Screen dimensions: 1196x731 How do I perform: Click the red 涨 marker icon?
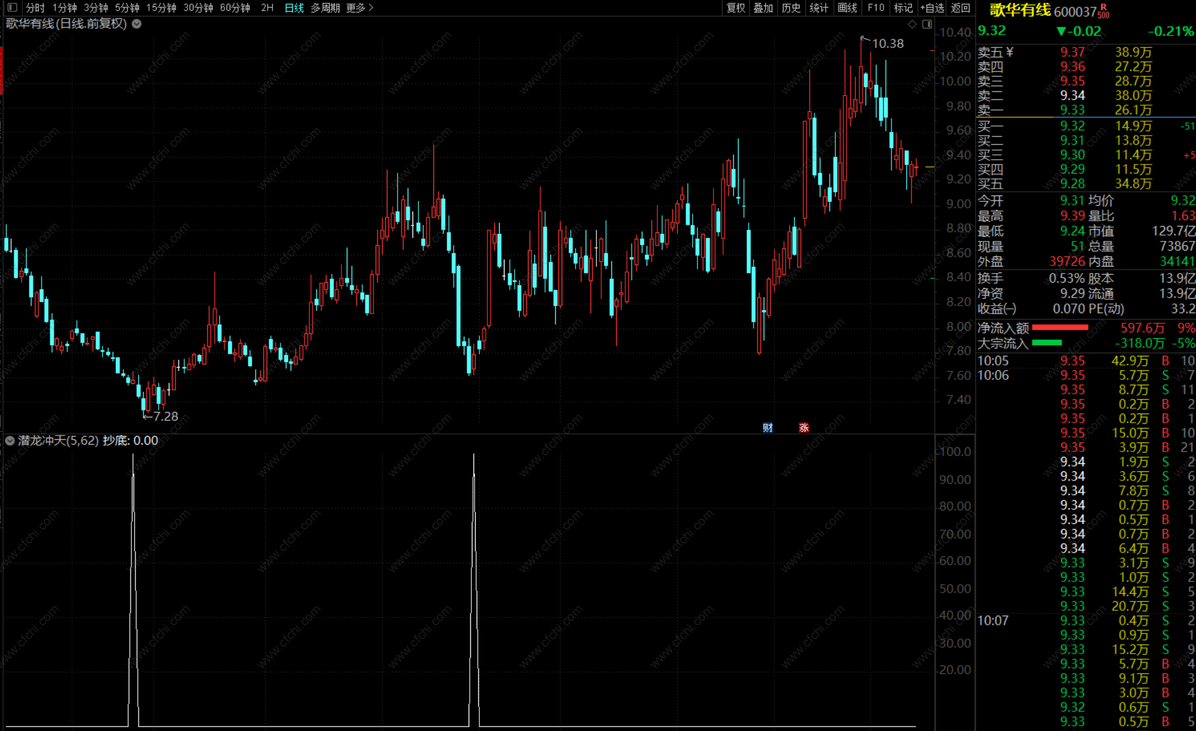click(804, 427)
